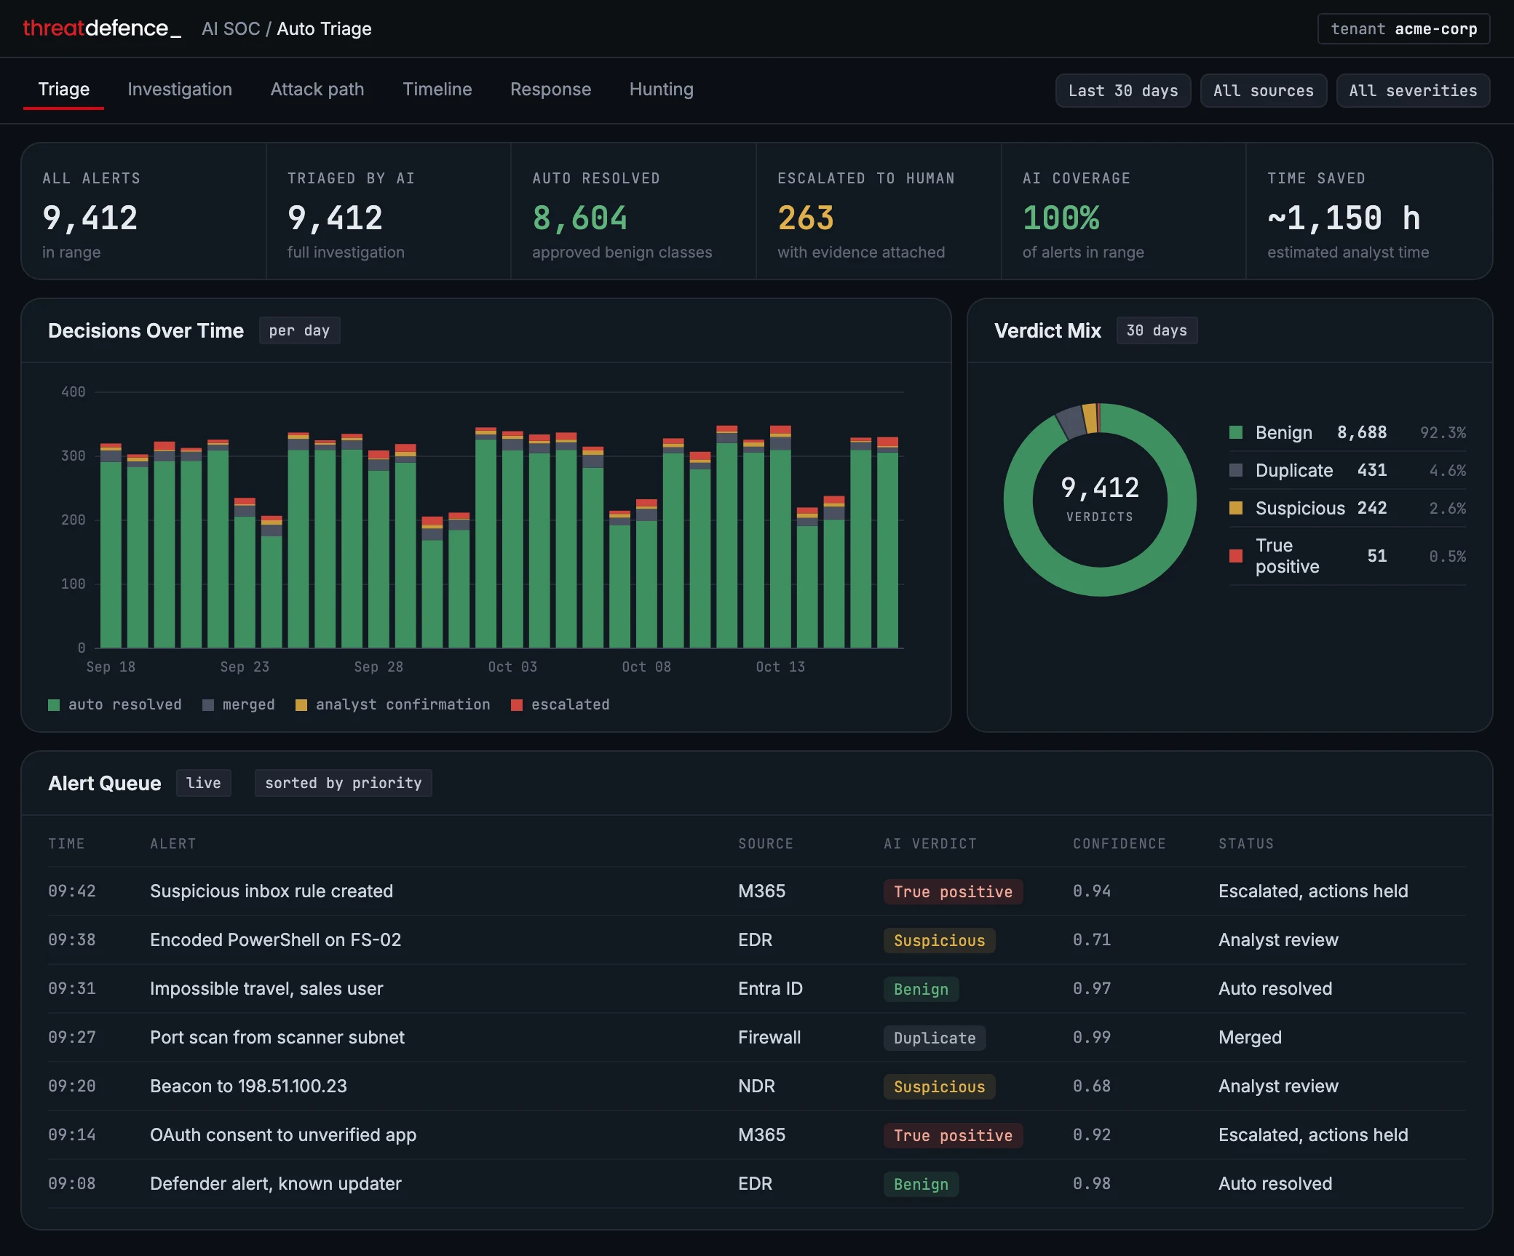1514x1256 pixels.
Task: Open the All sources filter
Action: tap(1264, 91)
